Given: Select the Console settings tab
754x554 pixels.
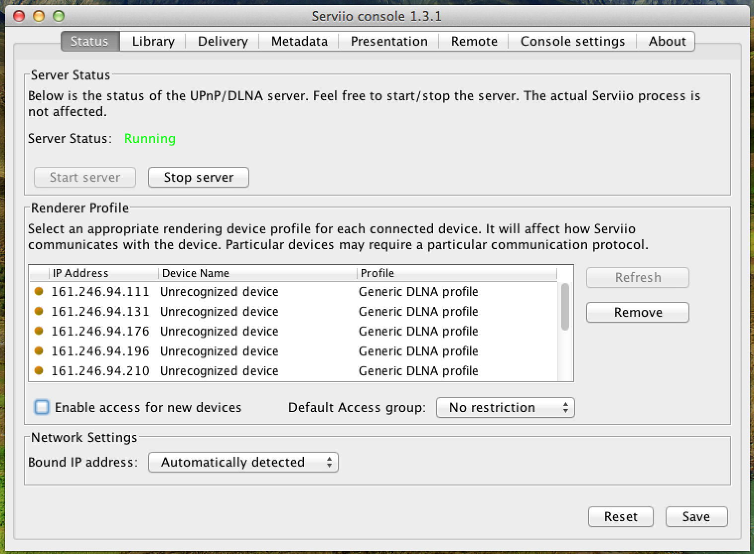Looking at the screenshot, I should click(572, 41).
